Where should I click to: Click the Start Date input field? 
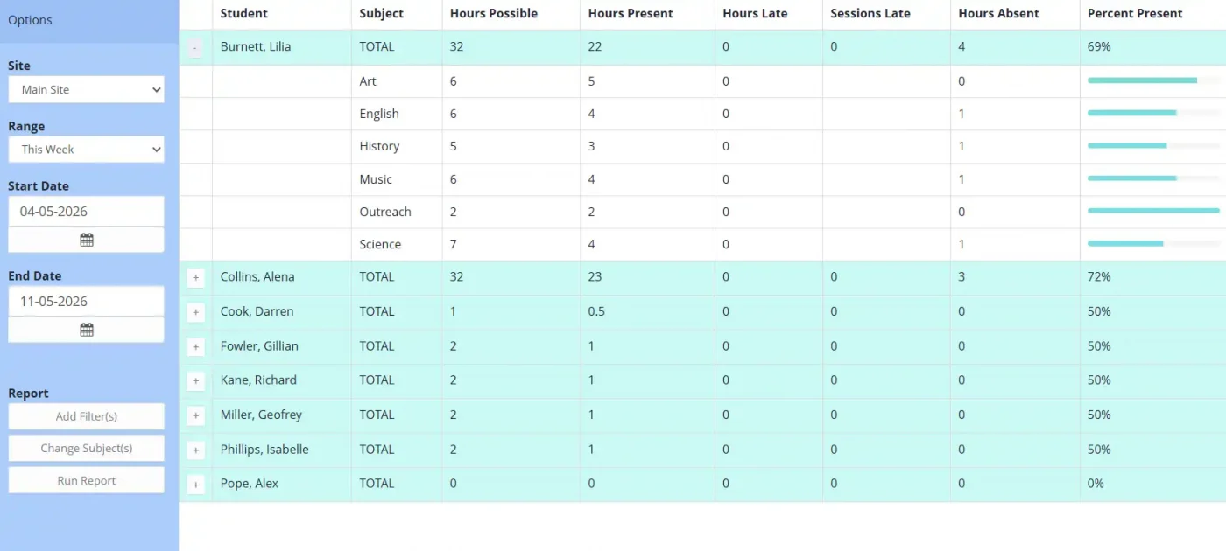coord(86,211)
